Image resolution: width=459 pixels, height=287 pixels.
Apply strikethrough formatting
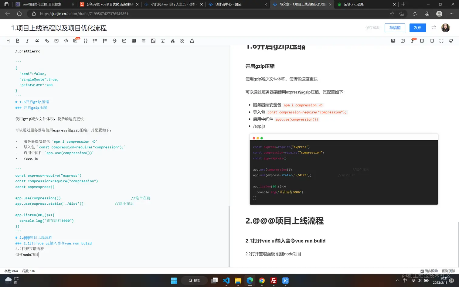pos(114,41)
